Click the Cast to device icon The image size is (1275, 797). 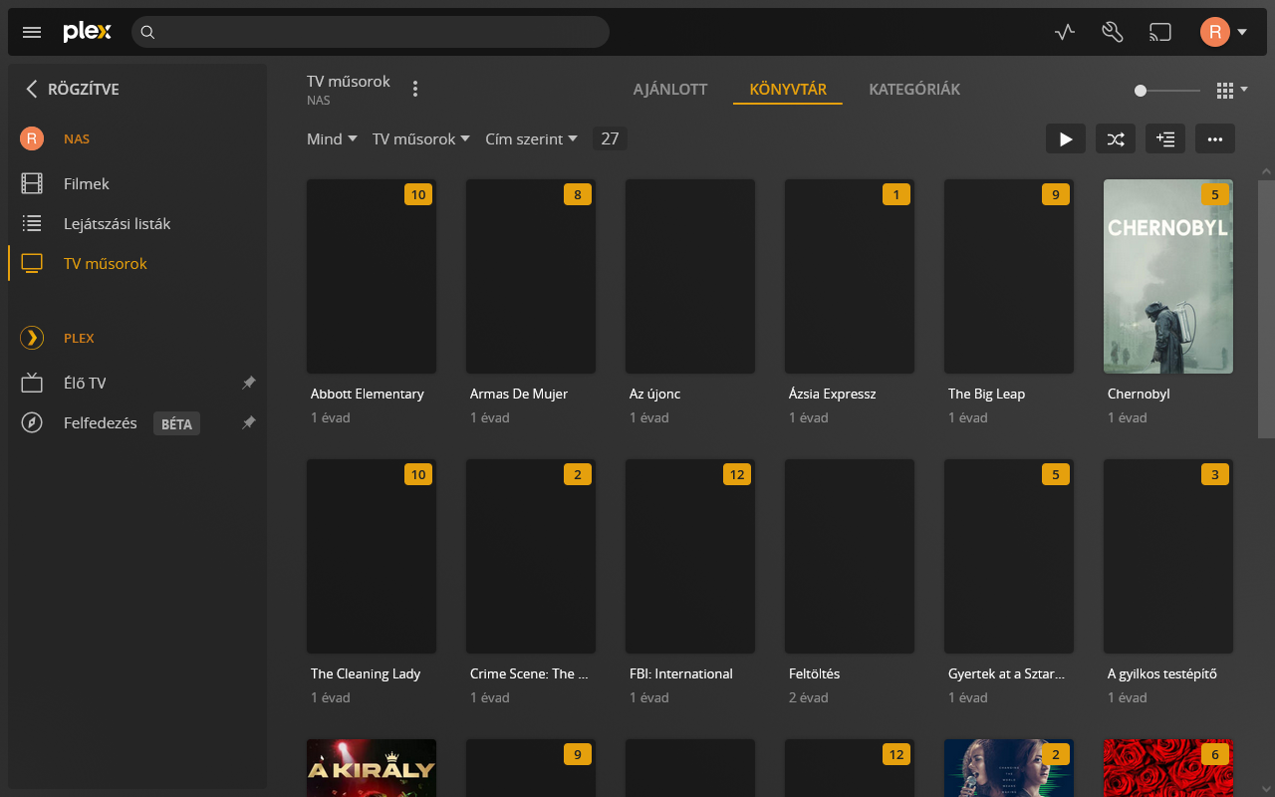pos(1160,32)
